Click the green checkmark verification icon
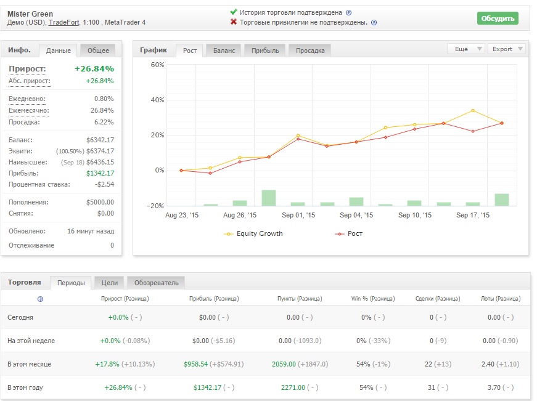537x401 pixels. (x=234, y=12)
